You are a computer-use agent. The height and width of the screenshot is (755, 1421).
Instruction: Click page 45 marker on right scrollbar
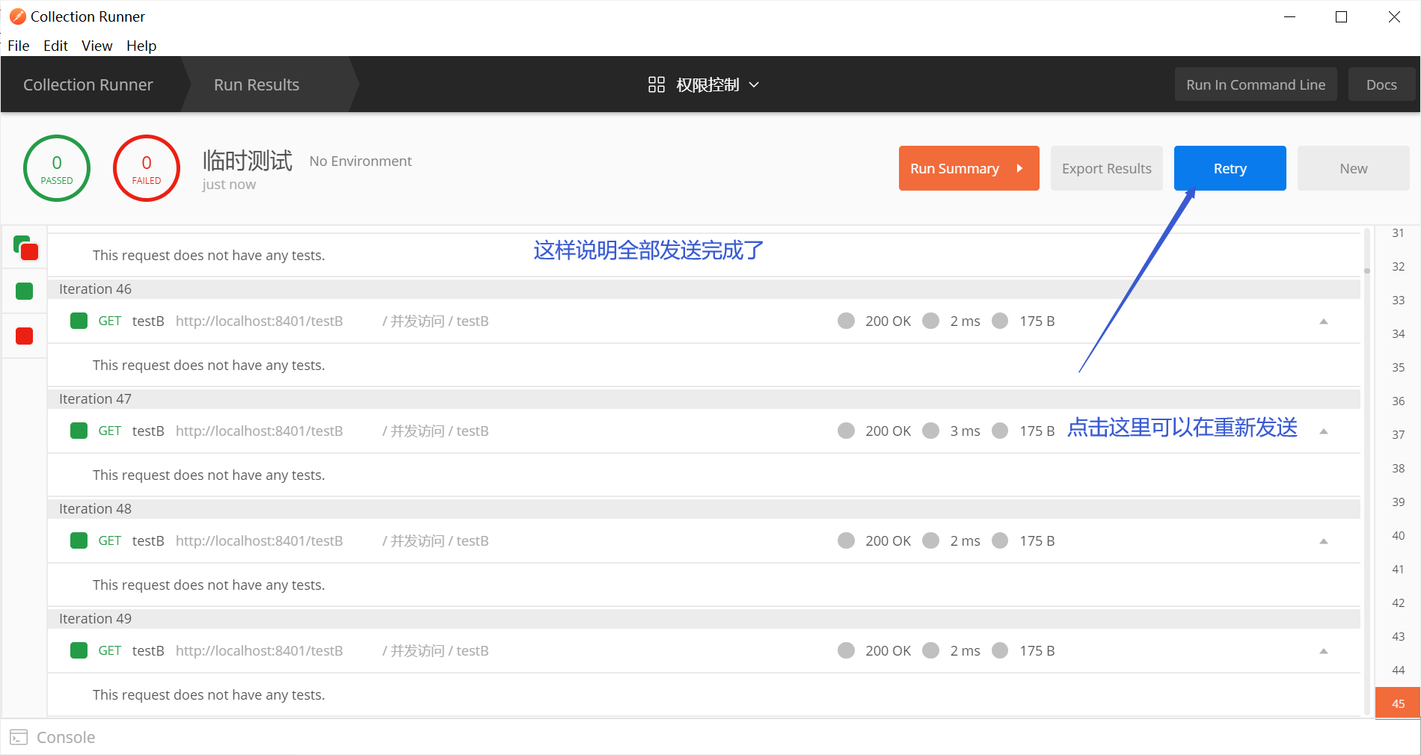click(1397, 703)
